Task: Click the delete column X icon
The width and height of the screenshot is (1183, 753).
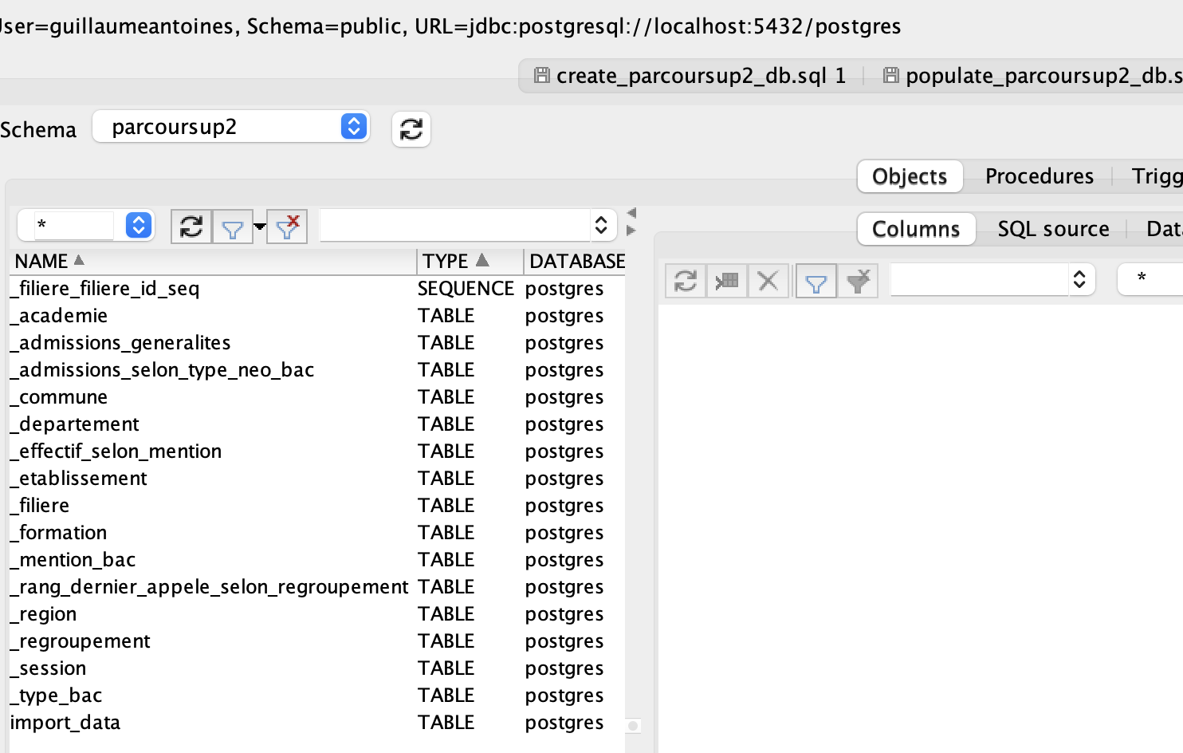Action: tap(768, 281)
